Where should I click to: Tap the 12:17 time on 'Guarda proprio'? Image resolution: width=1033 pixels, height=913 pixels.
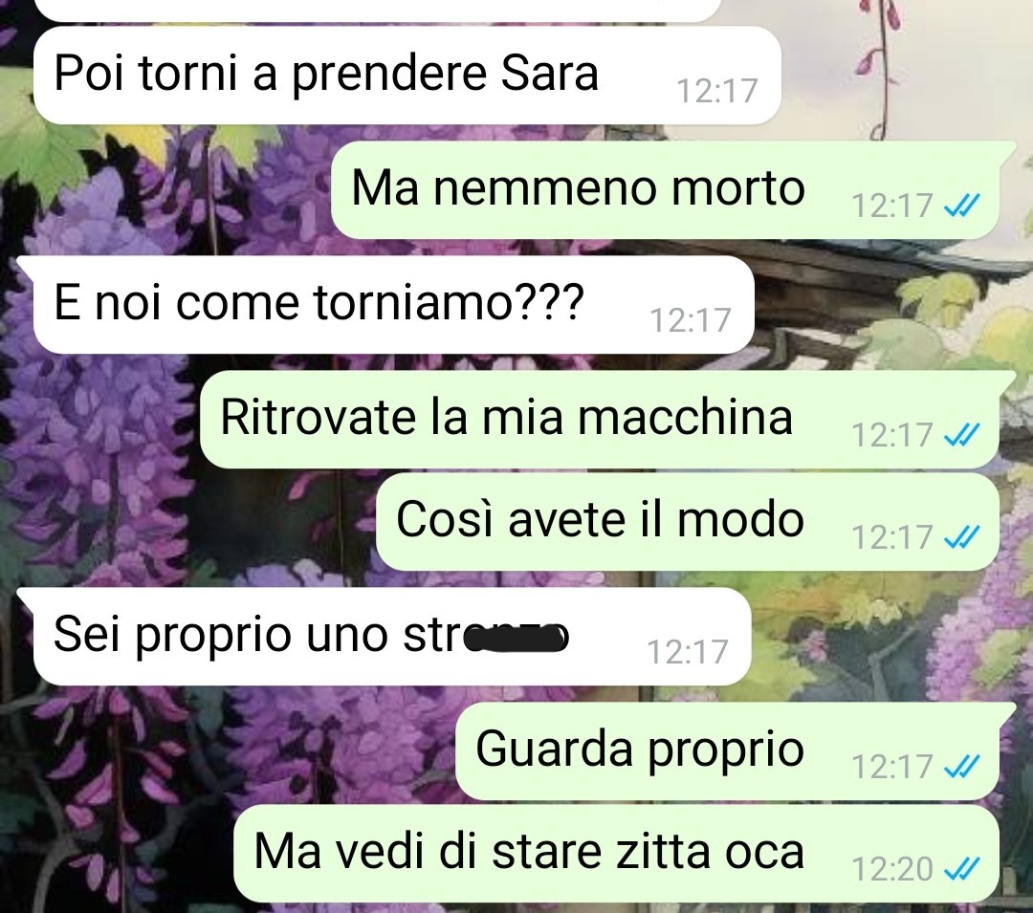pyautogui.click(x=892, y=767)
